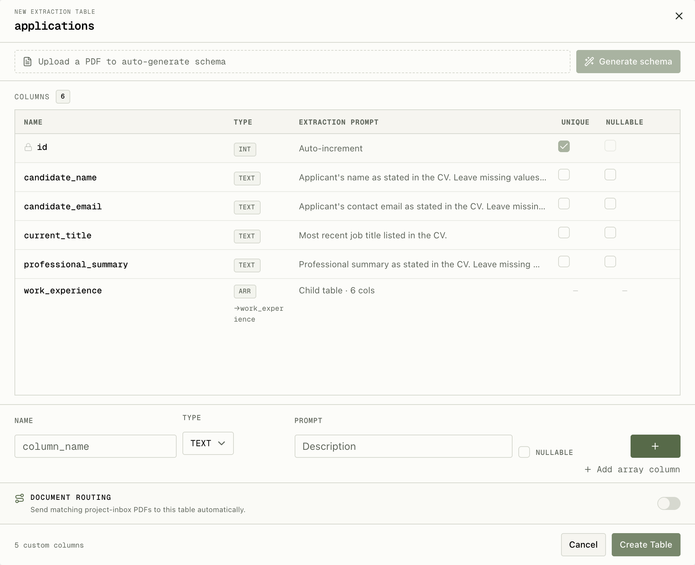Click "Most recent job title" extraction prompt

[x=373, y=235]
